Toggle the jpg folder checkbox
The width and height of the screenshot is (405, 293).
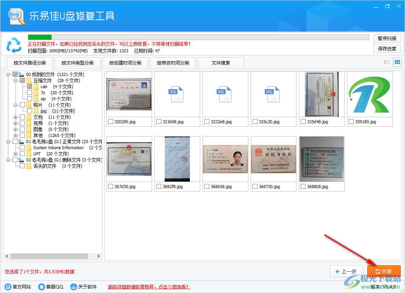29,111
